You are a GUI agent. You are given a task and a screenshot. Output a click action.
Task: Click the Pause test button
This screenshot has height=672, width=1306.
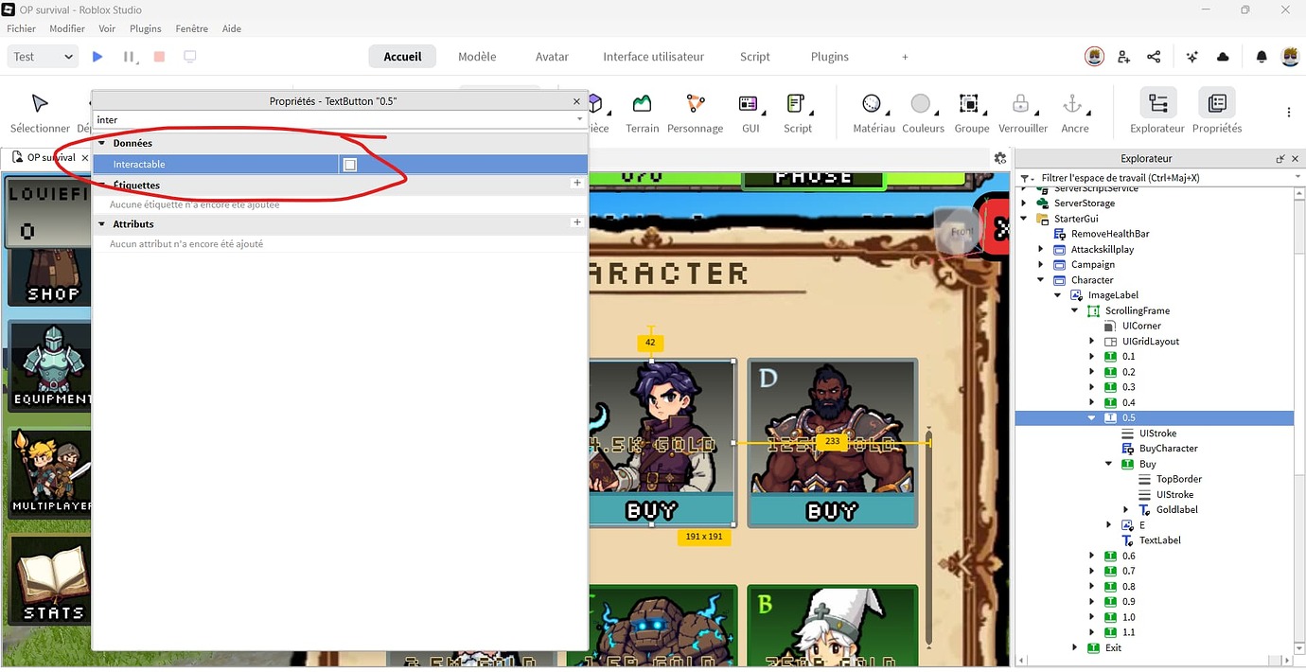(129, 57)
